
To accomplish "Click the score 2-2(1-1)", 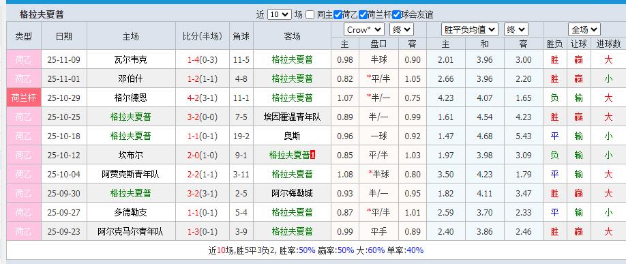I will pyautogui.click(x=203, y=174).
